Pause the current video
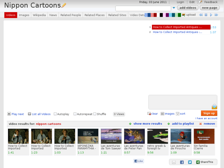This screenshot has height=168, width=224. tap(206, 15)
